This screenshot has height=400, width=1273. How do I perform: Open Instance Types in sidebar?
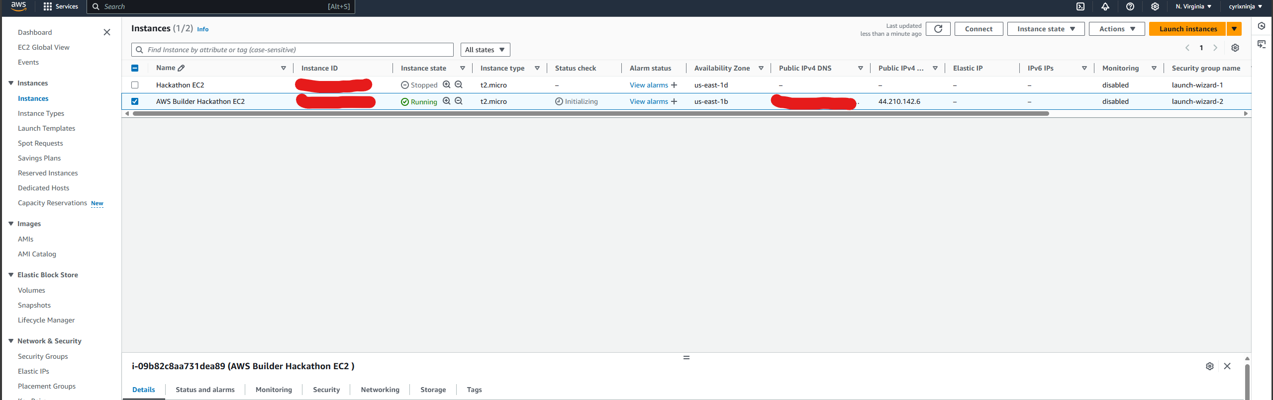[41, 113]
